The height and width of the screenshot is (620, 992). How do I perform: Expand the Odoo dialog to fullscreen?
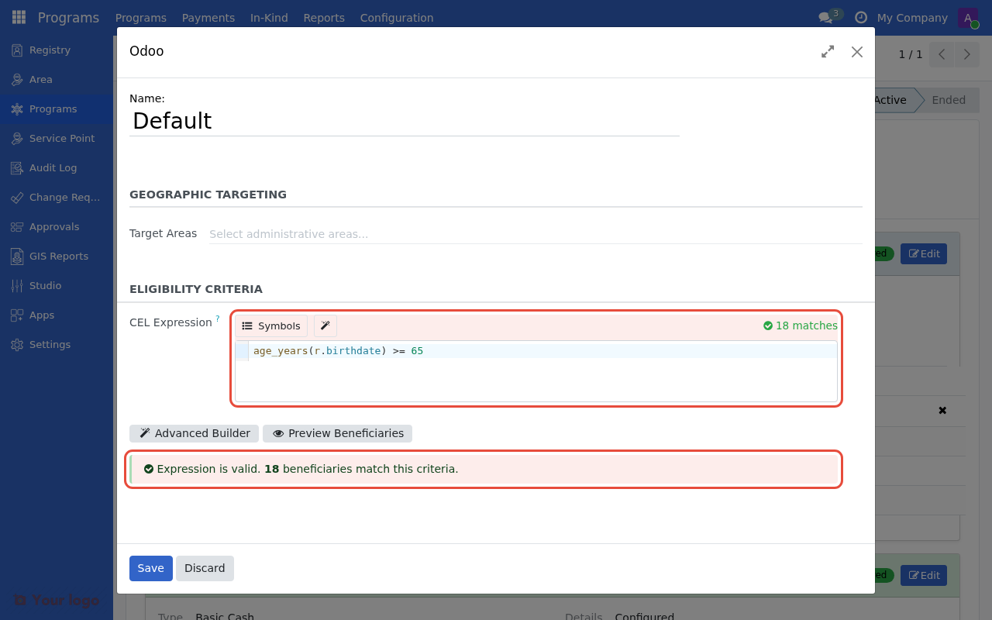[x=827, y=51]
